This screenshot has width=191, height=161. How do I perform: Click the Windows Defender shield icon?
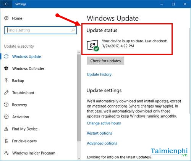pos(6,68)
